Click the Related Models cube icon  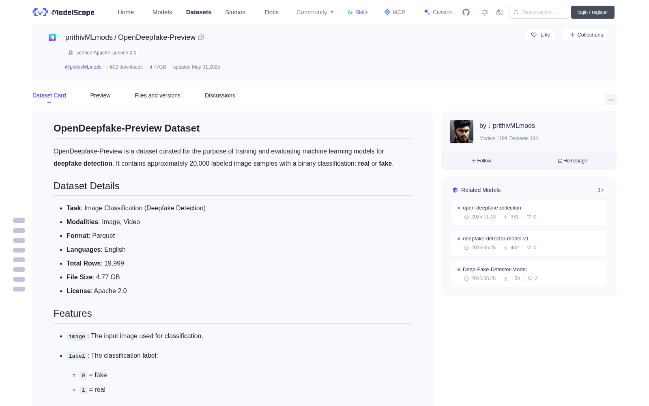(x=455, y=190)
